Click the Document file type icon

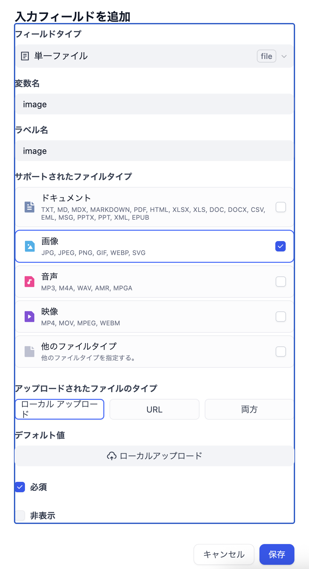(x=29, y=207)
